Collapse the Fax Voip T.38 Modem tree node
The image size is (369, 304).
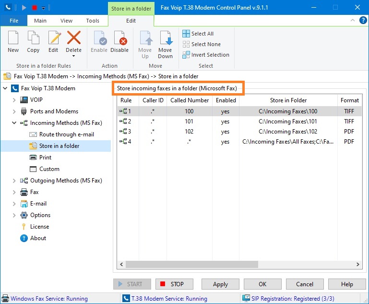[x=5, y=88]
